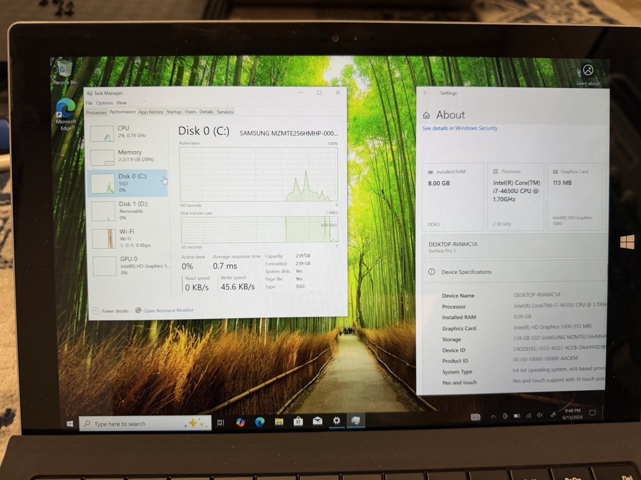641x480 pixels.
Task: Open Copilot from the taskbar
Action: pos(240,422)
